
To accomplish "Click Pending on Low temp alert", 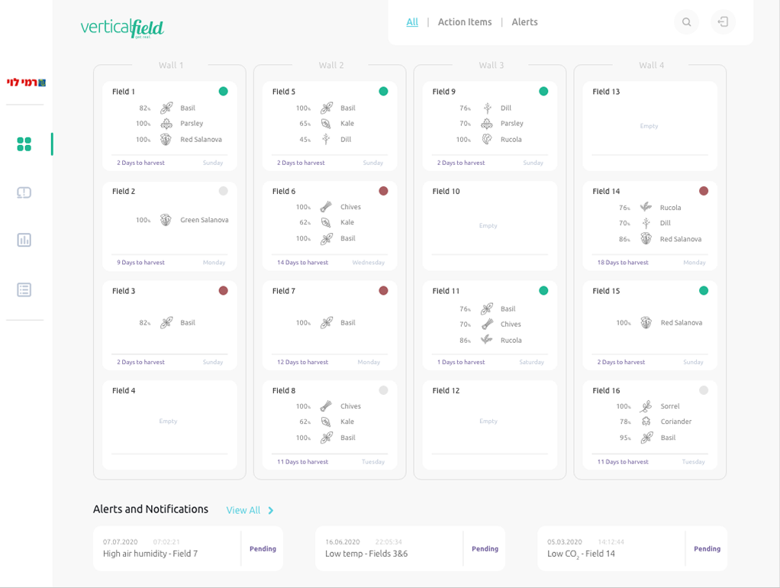I will pyautogui.click(x=485, y=548).
